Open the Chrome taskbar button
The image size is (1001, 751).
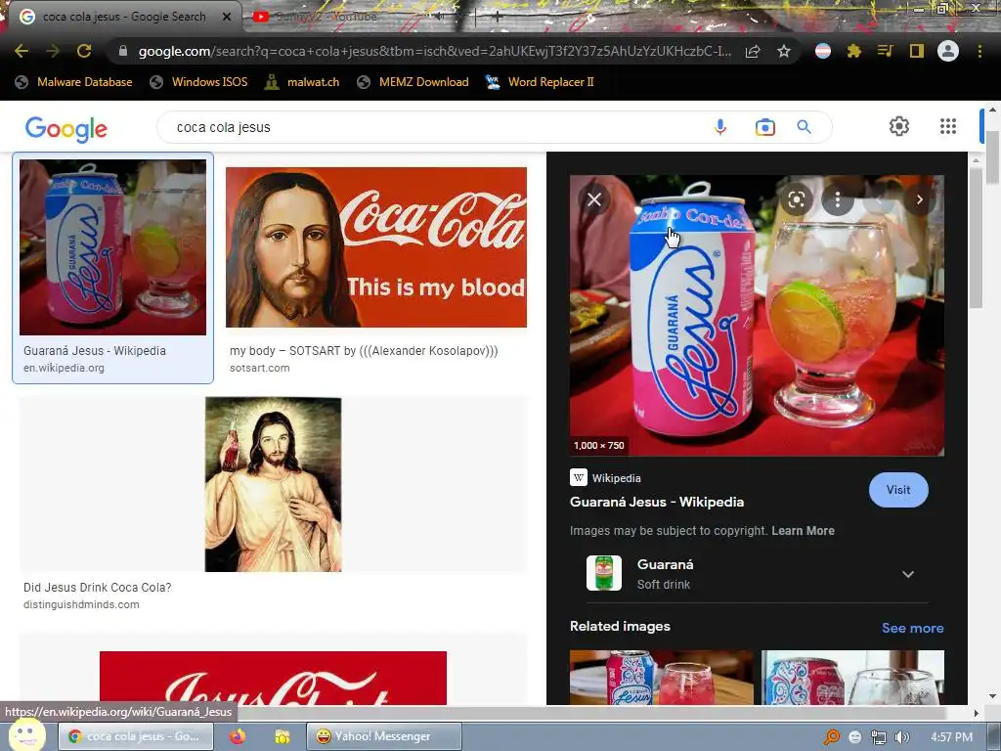pyautogui.click(x=137, y=736)
